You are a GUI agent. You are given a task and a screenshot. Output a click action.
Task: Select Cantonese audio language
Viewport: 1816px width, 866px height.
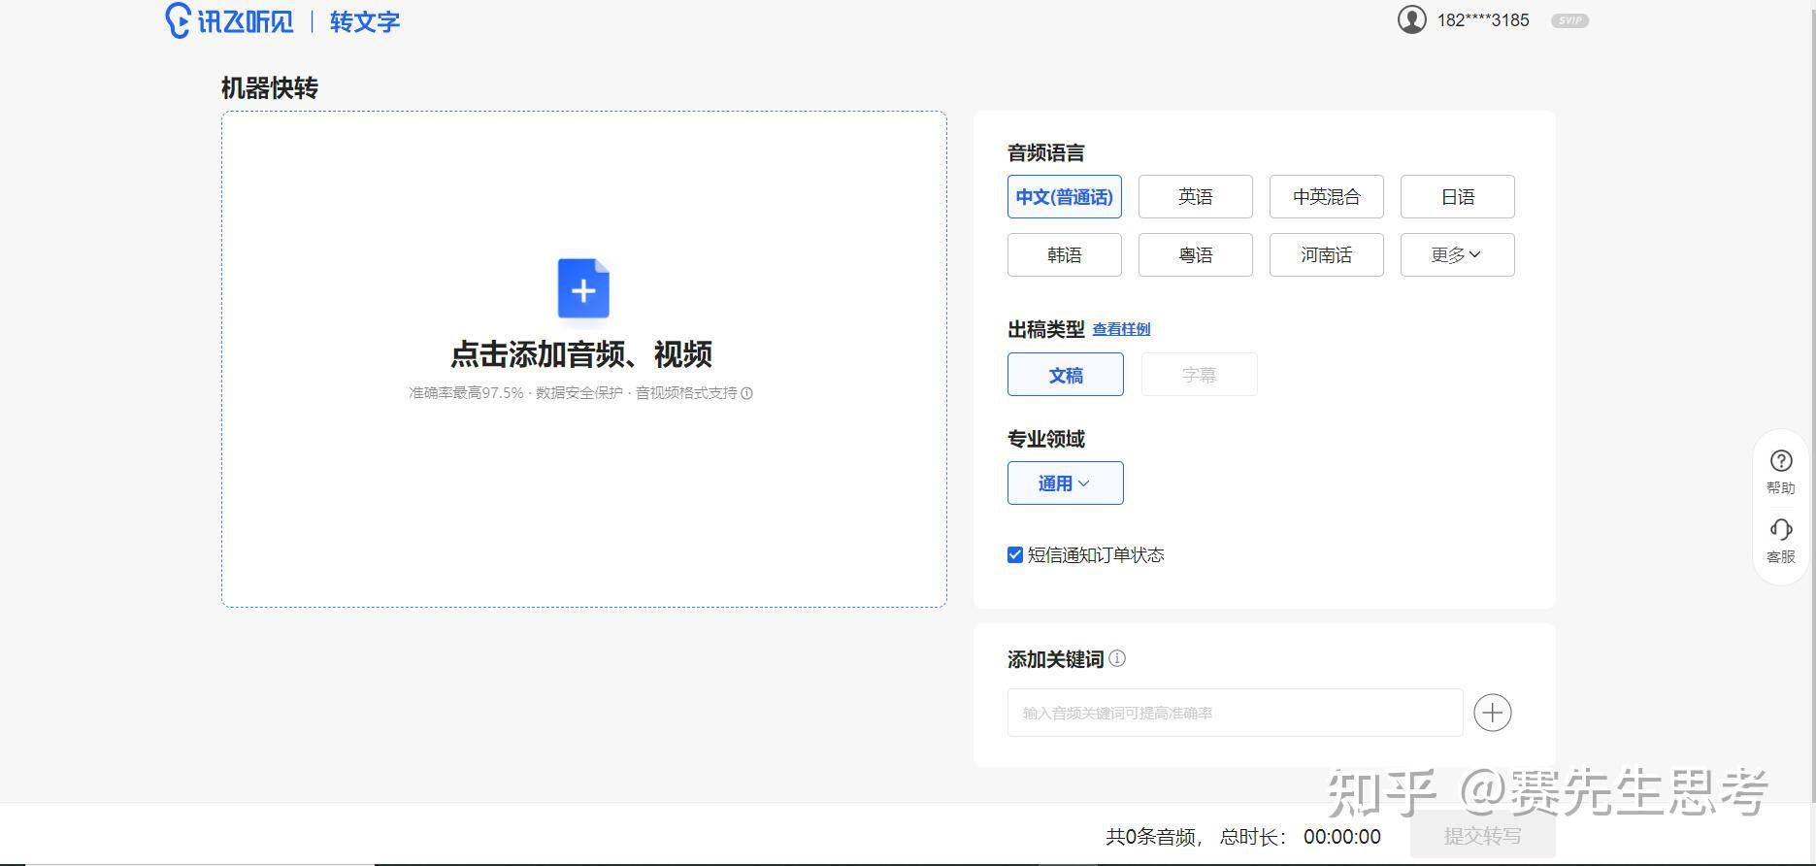(x=1196, y=255)
